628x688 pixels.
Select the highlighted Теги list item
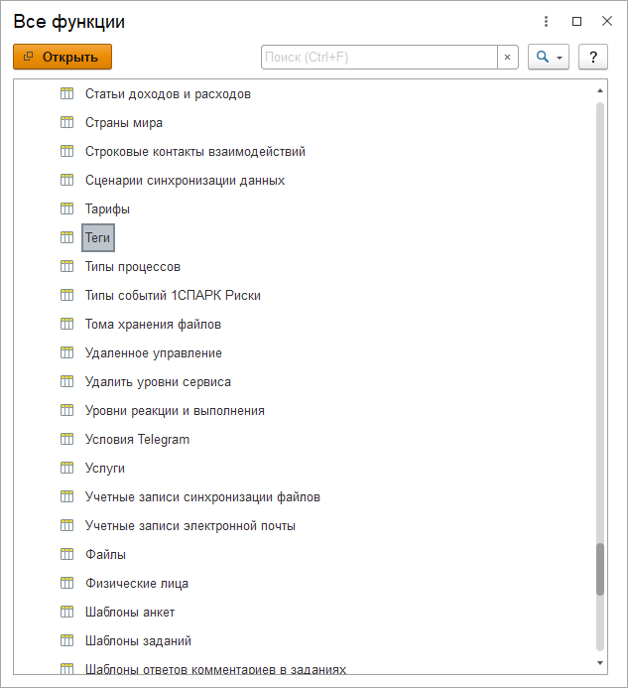coord(98,238)
